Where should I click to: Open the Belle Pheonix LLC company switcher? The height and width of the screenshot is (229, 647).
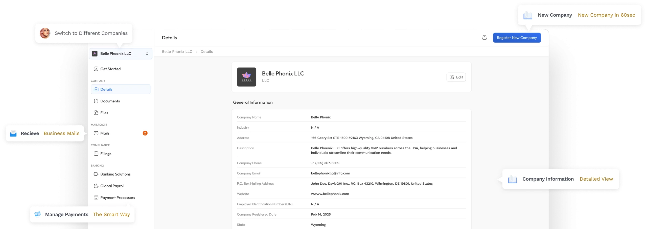116,54
